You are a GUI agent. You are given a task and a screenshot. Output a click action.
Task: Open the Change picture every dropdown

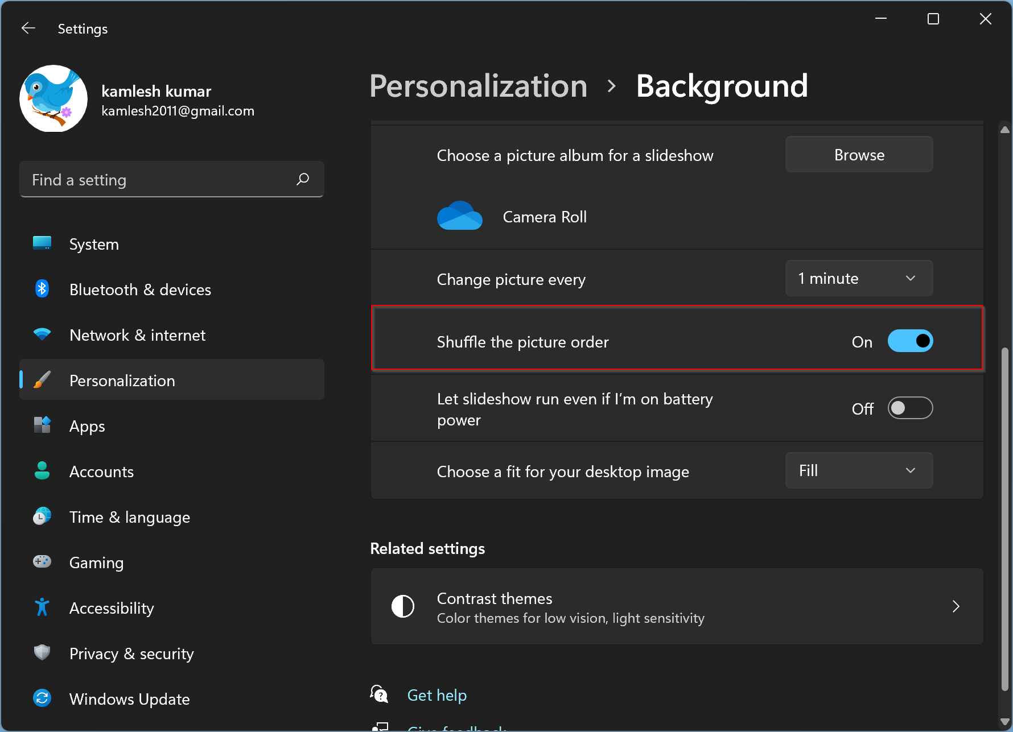(859, 278)
